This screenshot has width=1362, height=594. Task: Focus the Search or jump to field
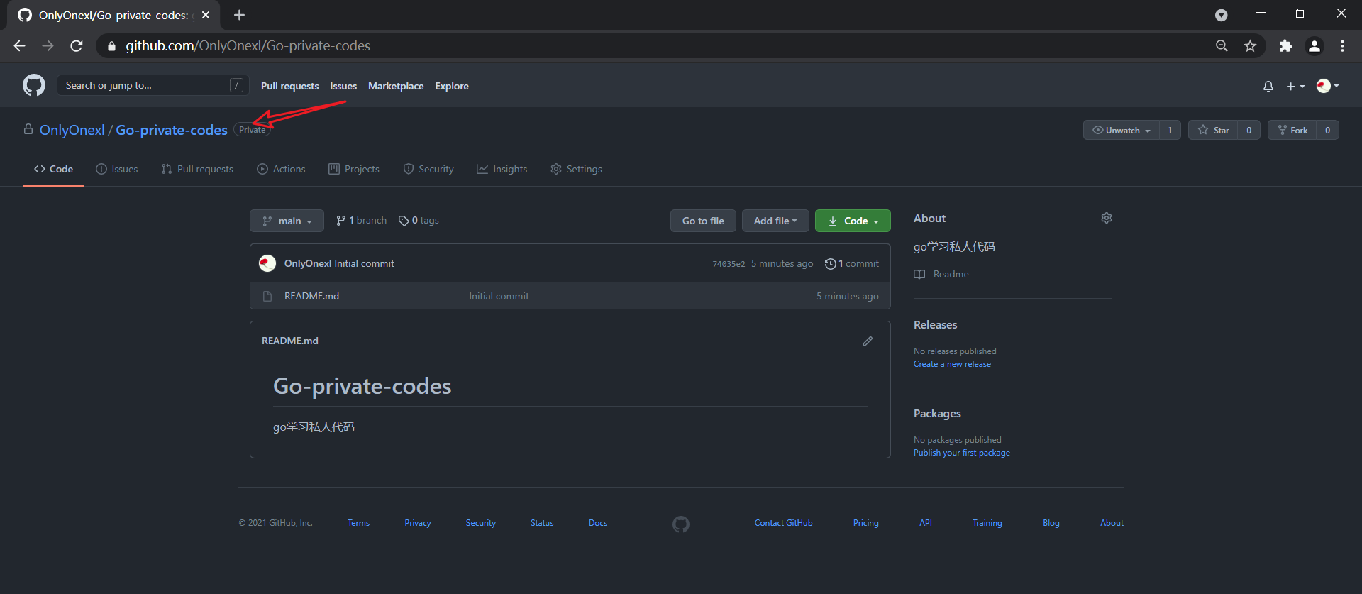153,85
